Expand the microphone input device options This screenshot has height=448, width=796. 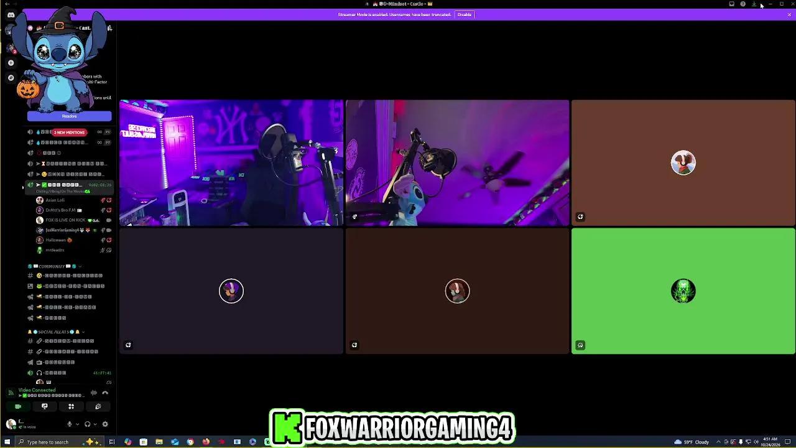coord(77,424)
